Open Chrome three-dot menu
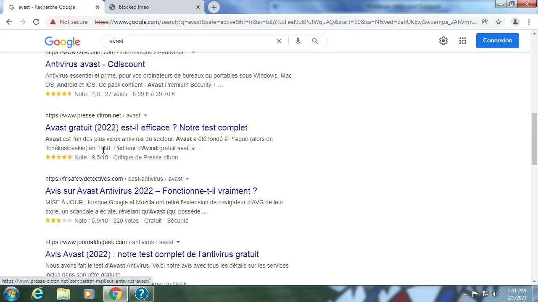This screenshot has width=538, height=302. pyautogui.click(x=529, y=22)
